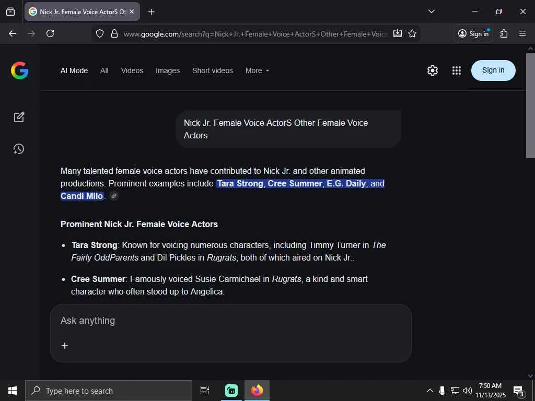Open Windows Task View
Viewport: 535px width, 401px height.
click(x=205, y=391)
